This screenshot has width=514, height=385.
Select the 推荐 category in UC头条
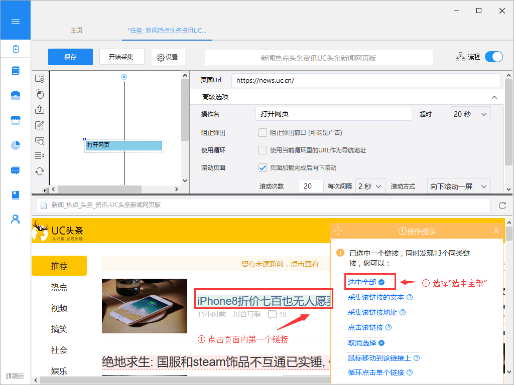[59, 266]
